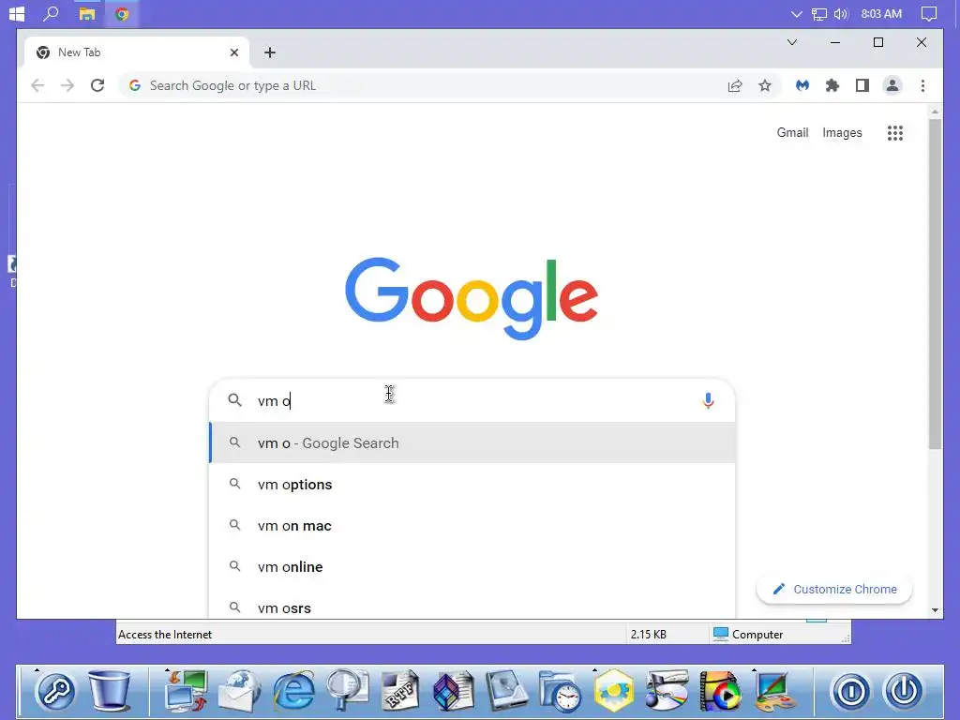960x720 pixels.
Task: Click the browser back arrow
Action: [37, 85]
